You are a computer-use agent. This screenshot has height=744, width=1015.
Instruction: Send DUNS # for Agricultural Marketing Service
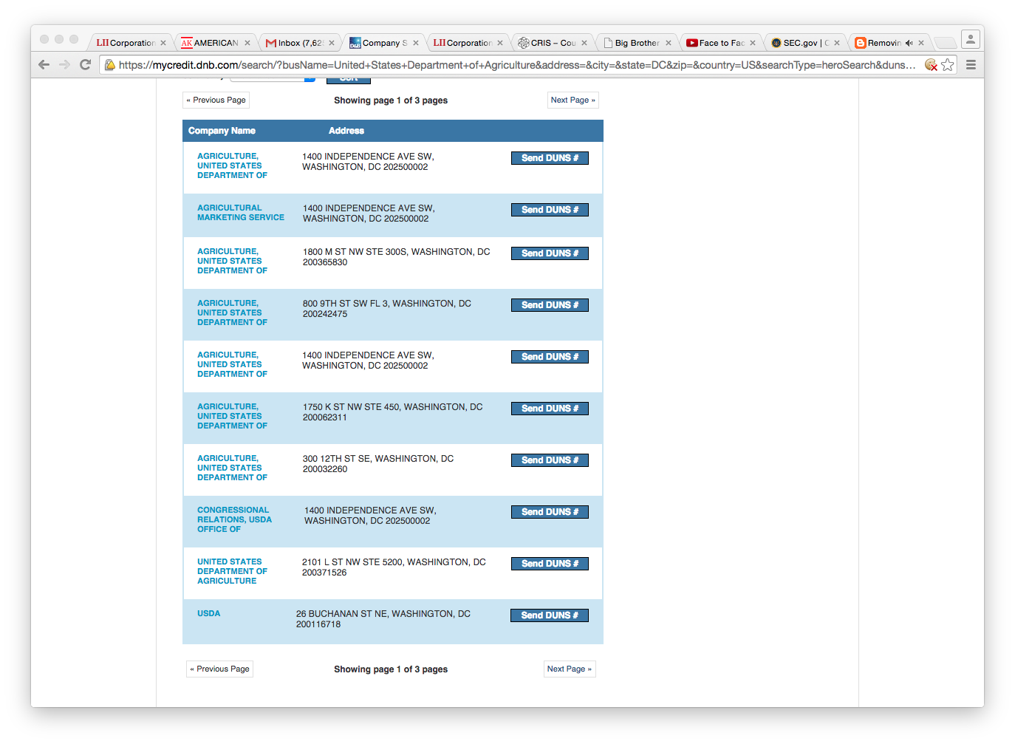click(x=550, y=210)
